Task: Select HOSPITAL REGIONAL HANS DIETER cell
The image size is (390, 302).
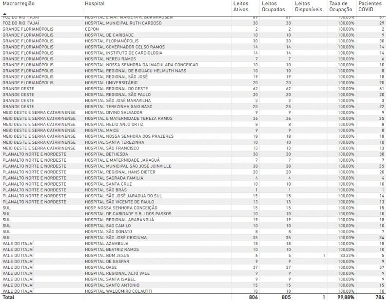Action: point(120,172)
